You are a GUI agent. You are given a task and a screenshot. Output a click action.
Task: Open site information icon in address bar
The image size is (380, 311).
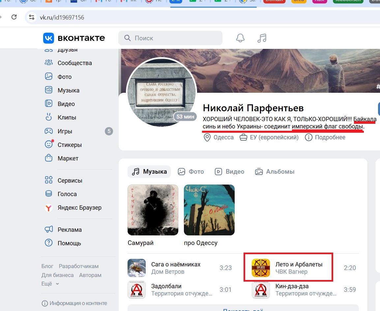coord(32,17)
